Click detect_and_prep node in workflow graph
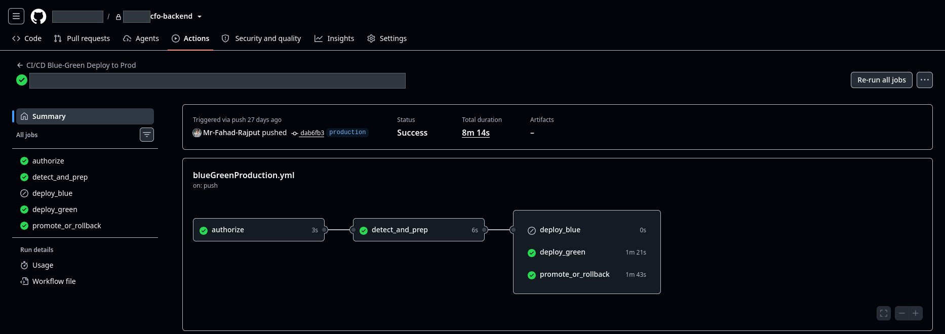Viewport: 945px width, 334px height. tap(419, 230)
